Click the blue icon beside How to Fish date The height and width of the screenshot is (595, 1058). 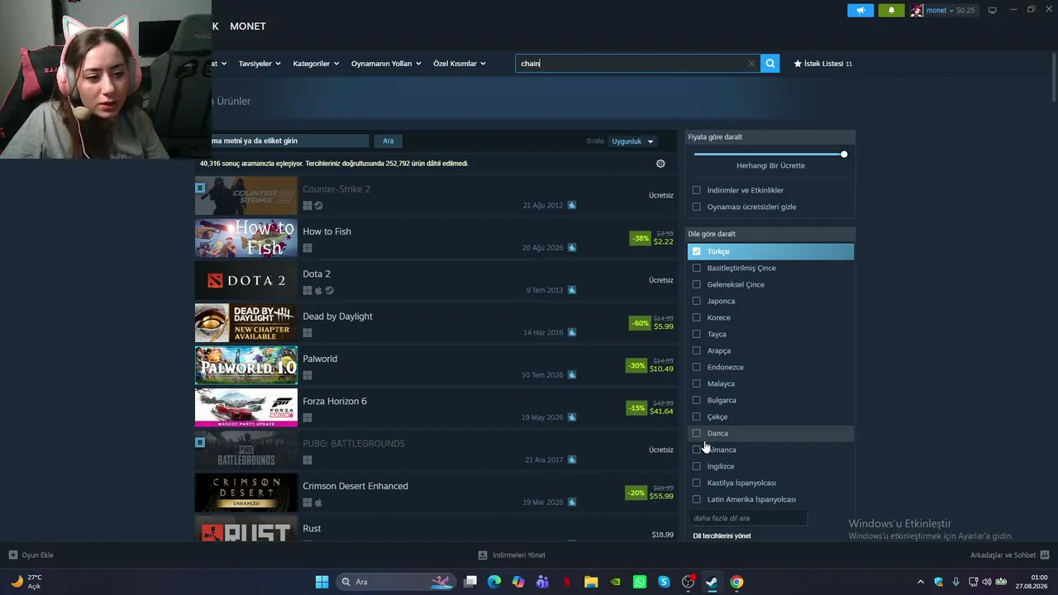pyautogui.click(x=572, y=248)
